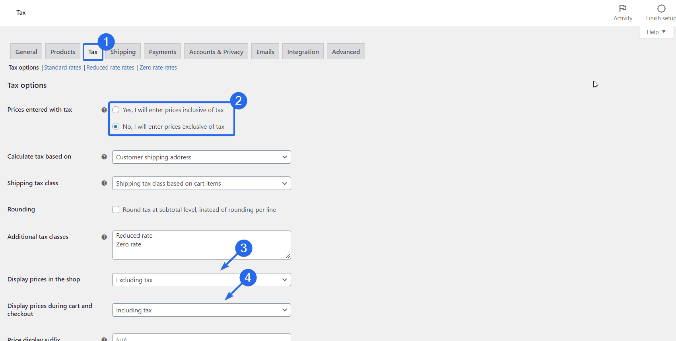Click help icon for Additional tax classes
Image resolution: width=676 pixels, height=341 pixels.
click(104, 237)
